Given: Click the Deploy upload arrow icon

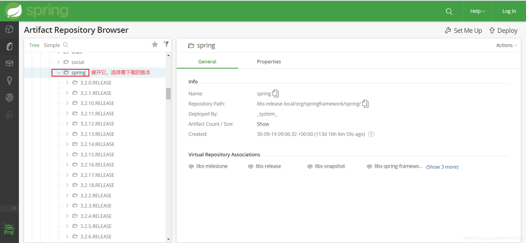Looking at the screenshot, I should point(492,30).
